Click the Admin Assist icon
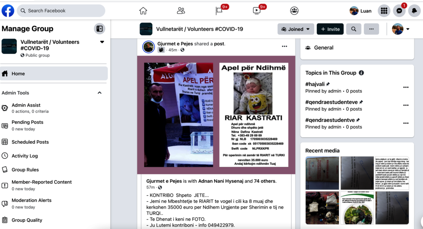This screenshot has height=229, width=423. pos(5,108)
